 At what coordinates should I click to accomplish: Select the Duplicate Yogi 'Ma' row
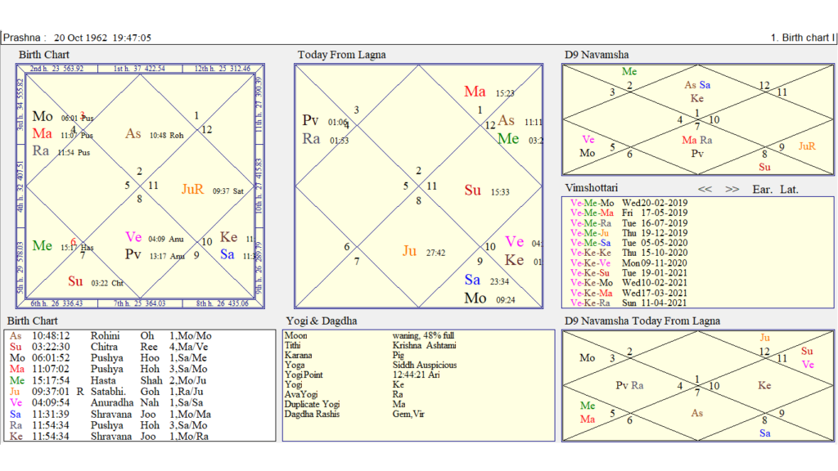pos(345,404)
